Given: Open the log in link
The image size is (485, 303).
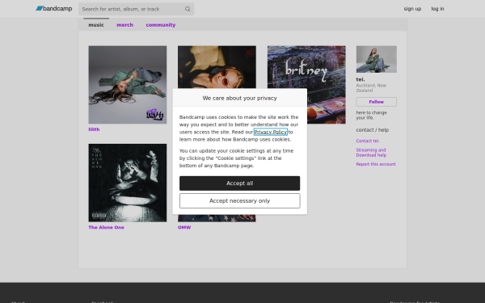Looking at the screenshot, I should pos(437,9).
